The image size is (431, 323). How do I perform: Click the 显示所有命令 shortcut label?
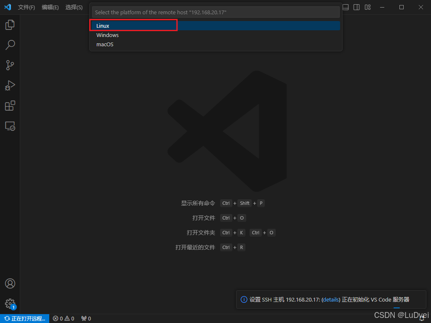point(198,203)
